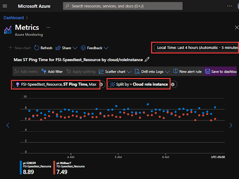Click the Add metric label
The width and height of the screenshot is (239, 179).
coord(29,72)
